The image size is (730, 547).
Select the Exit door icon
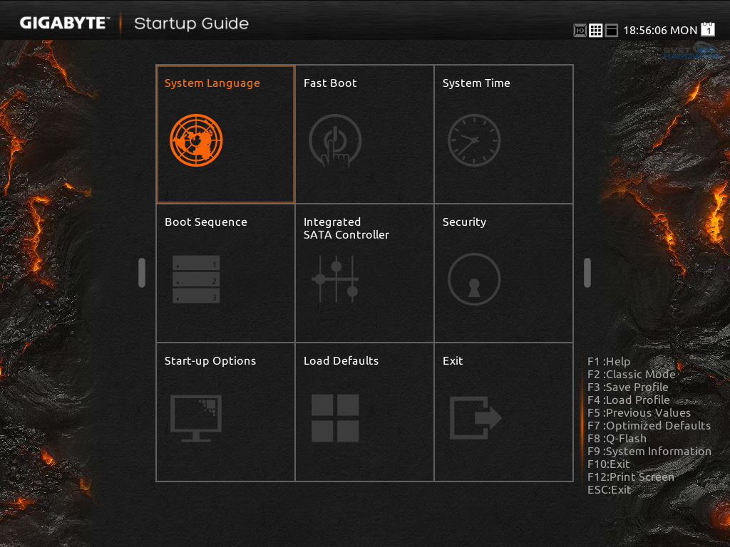(x=474, y=418)
